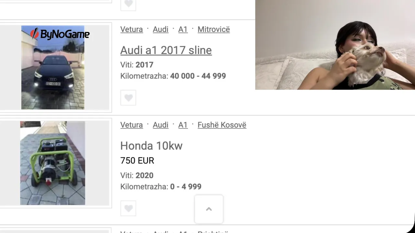The image size is (415, 233).
Task: Filter by the Mitrovicë location link
Action: click(214, 29)
